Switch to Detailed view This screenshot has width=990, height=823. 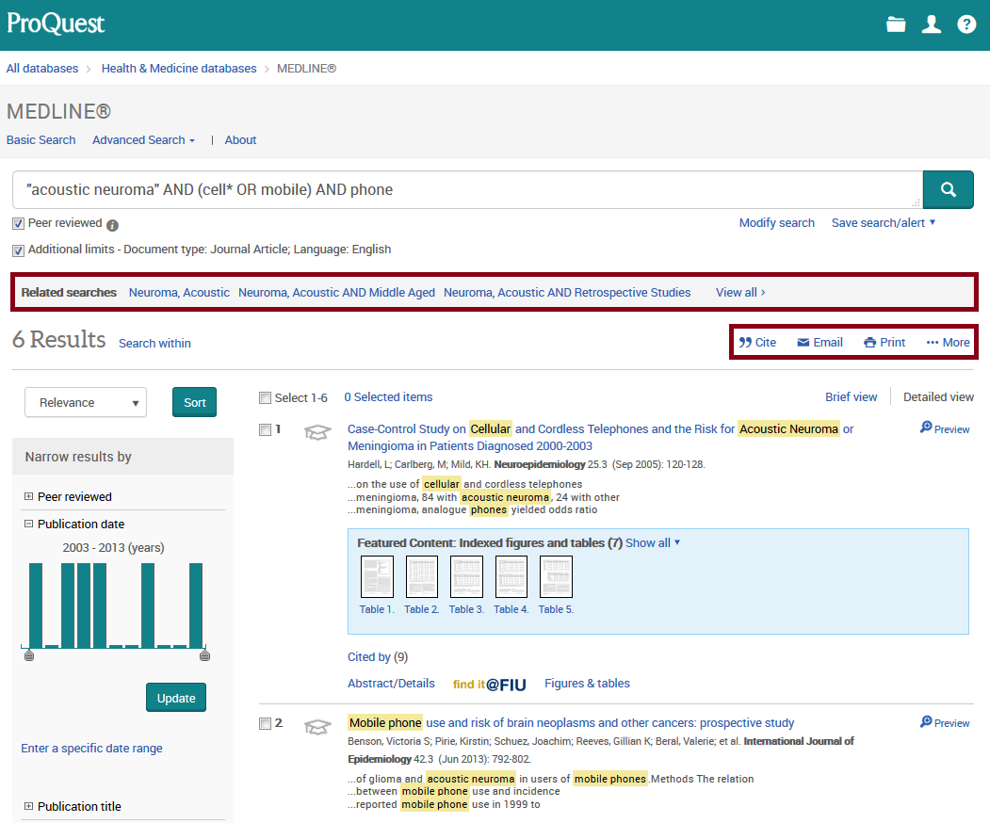(x=937, y=396)
